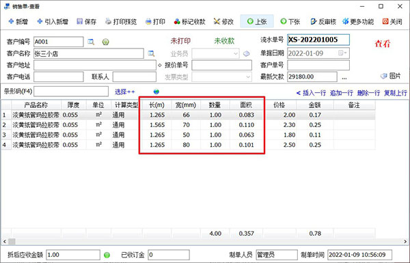410x263 pixels.
Task: Click the 修改 edit button
Action: (x=223, y=21)
